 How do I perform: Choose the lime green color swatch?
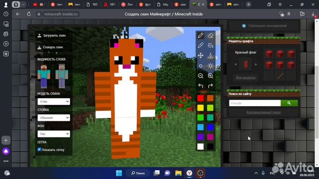210,108
